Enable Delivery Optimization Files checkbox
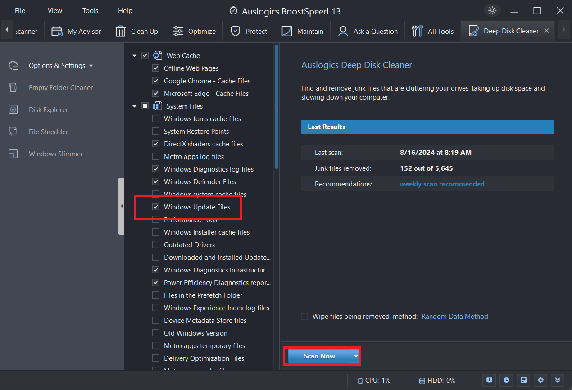This screenshot has height=390, width=572. [156, 358]
